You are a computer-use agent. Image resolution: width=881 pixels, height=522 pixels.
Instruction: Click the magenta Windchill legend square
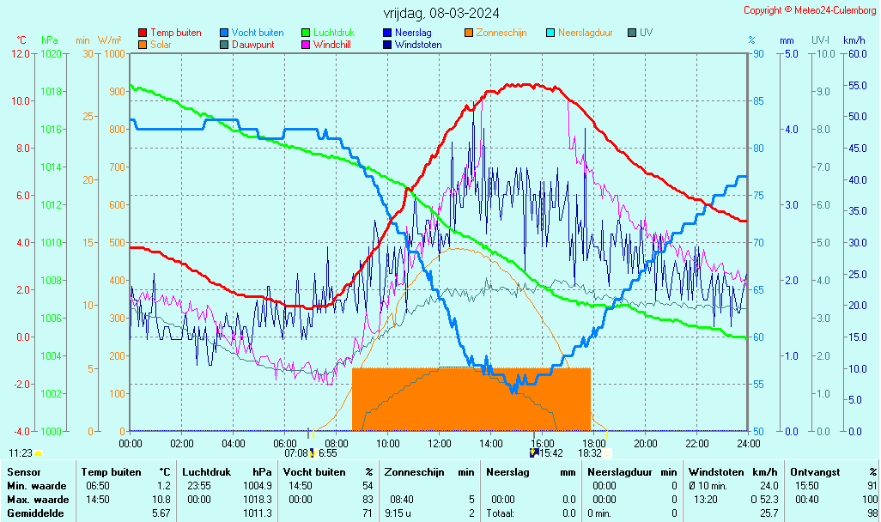coord(306,45)
